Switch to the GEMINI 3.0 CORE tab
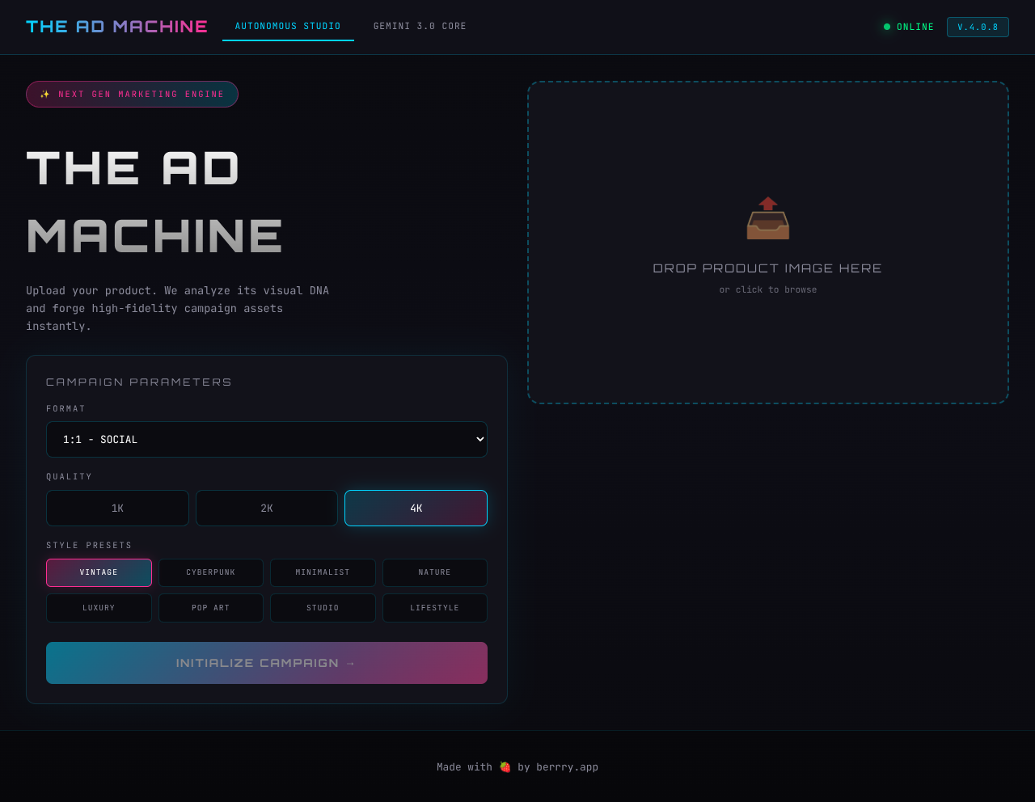Viewport: 1035px width, 802px height. (x=420, y=26)
